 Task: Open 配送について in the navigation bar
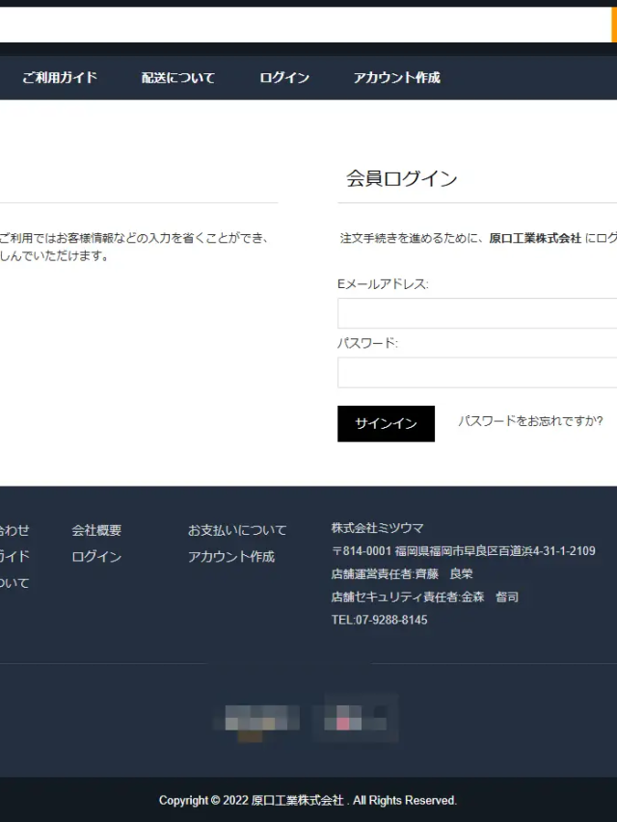coord(178,78)
